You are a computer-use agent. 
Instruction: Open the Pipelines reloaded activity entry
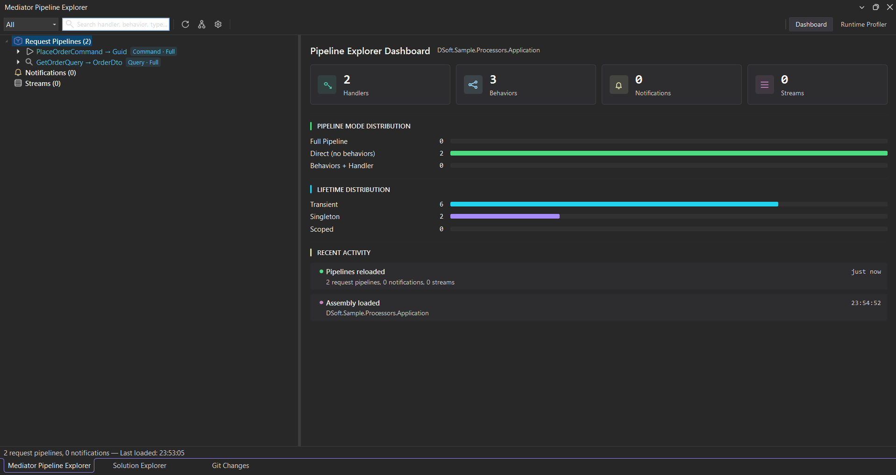598,276
